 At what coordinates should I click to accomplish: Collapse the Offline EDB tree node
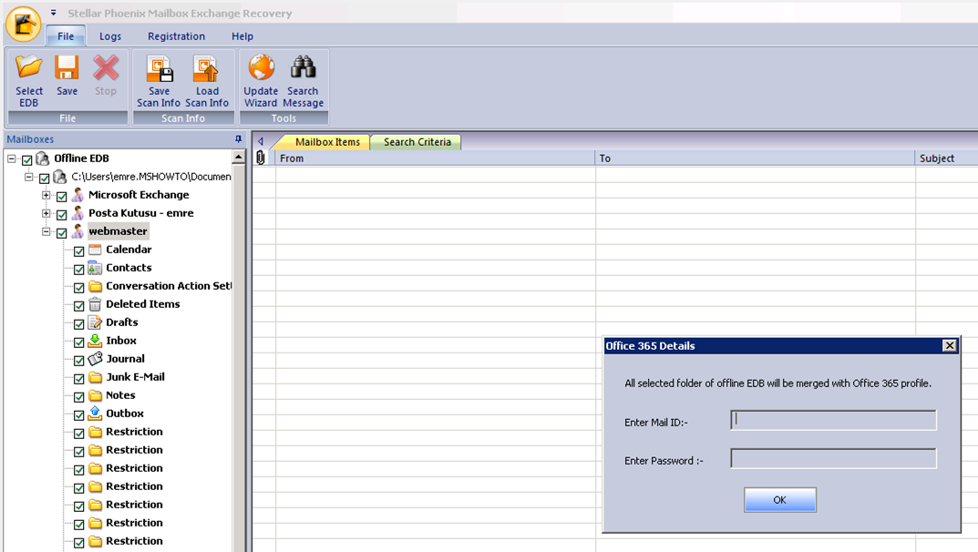(12, 158)
